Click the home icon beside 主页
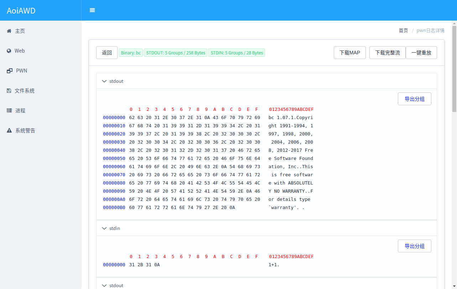 pos(9,31)
